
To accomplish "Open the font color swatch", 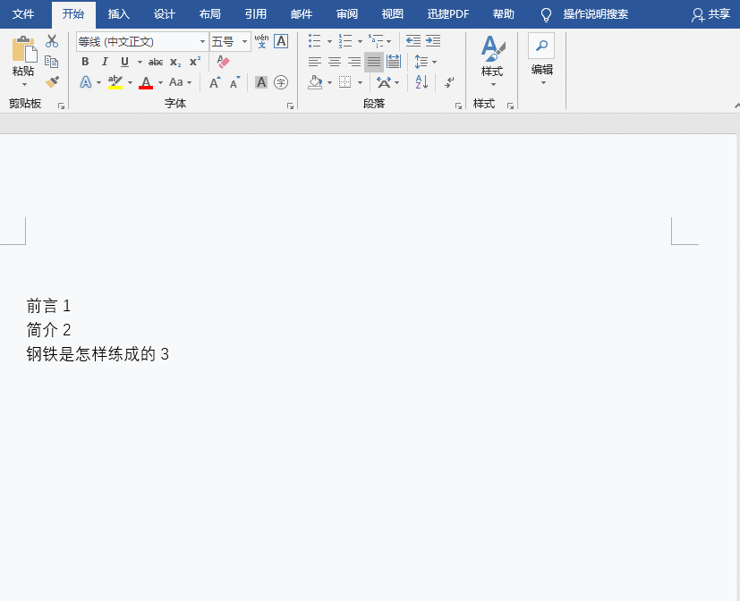I will [x=146, y=82].
